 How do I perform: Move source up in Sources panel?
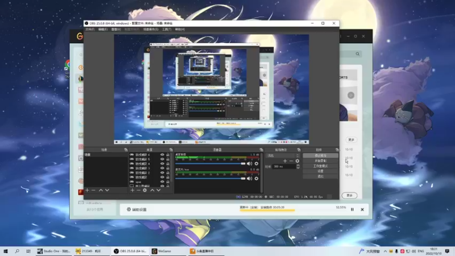pos(152,190)
